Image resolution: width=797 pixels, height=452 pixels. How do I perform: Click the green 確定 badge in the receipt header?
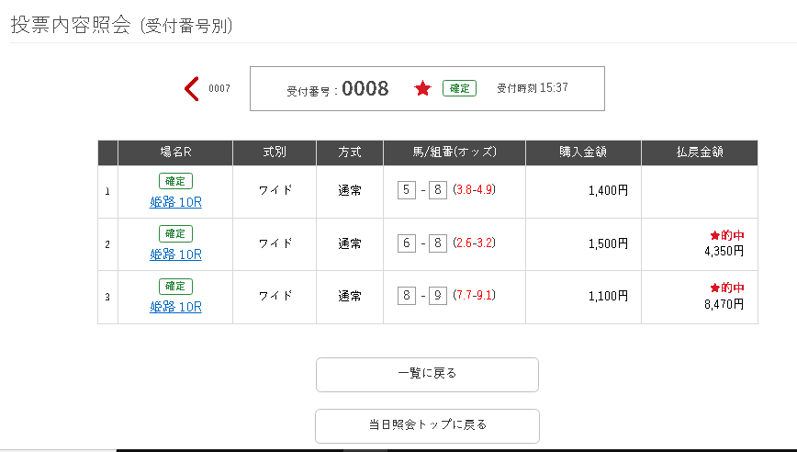click(459, 88)
